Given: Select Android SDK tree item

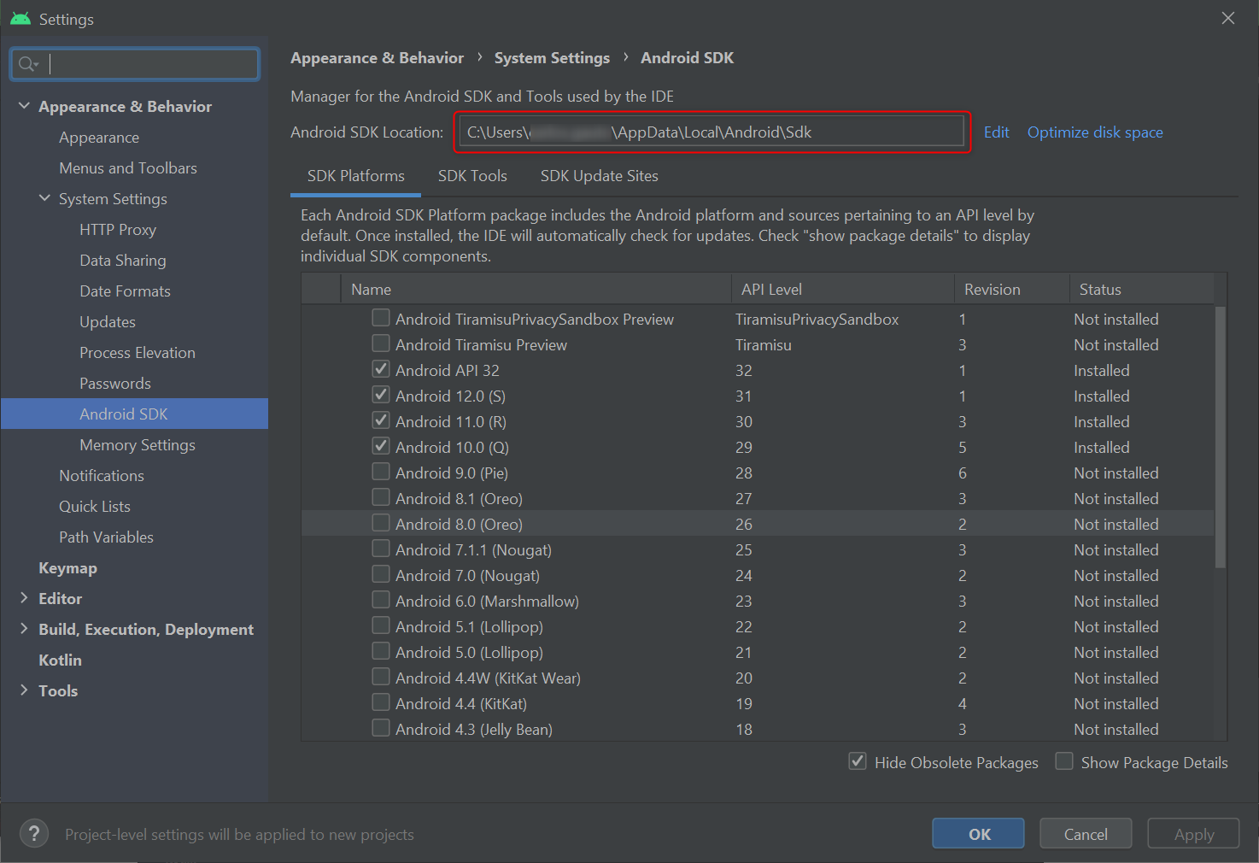Looking at the screenshot, I should tap(134, 414).
